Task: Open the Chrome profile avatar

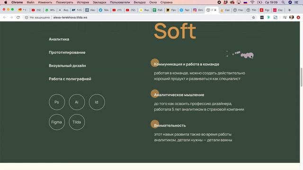Action: pyautogui.click(x=292, y=17)
